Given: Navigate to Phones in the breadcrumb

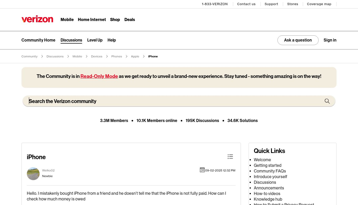Looking at the screenshot, I should point(117,56).
